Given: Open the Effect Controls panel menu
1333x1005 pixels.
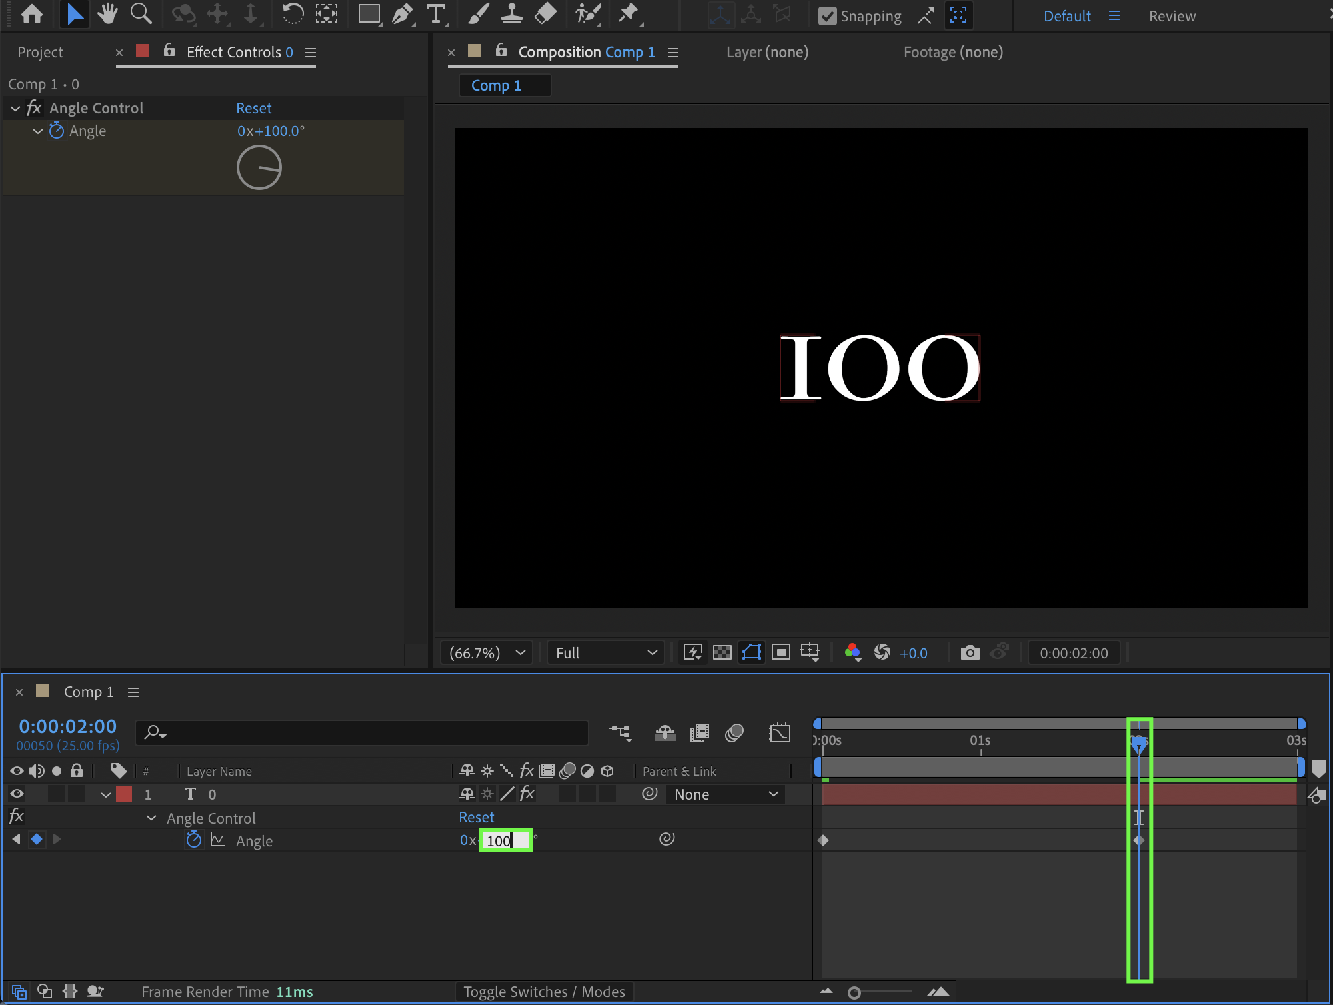Looking at the screenshot, I should tap(311, 52).
